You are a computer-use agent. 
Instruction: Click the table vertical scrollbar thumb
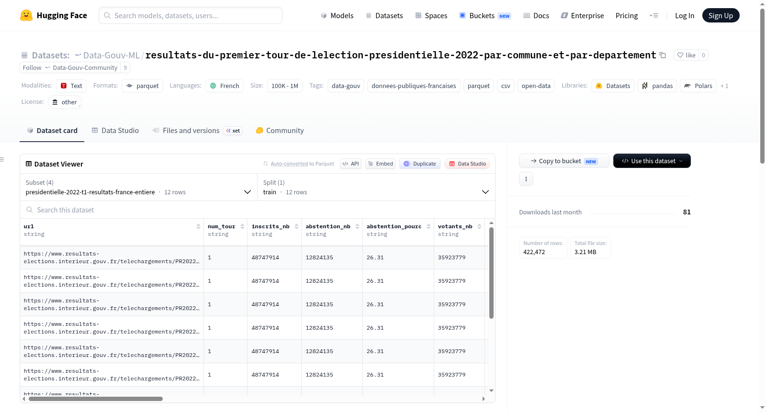point(491,273)
